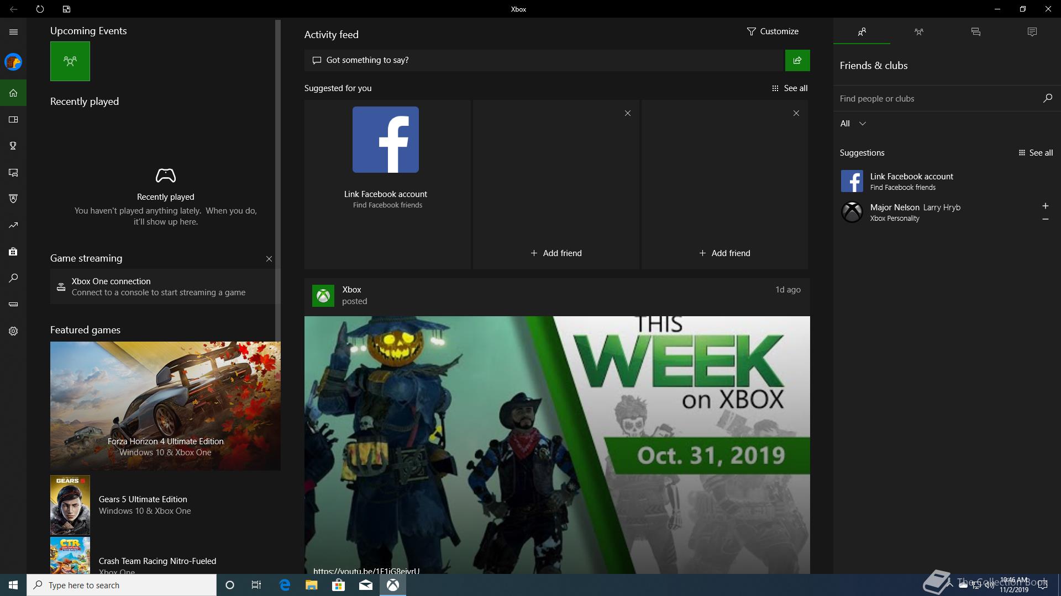Click the green share post button
This screenshot has width=1061, height=596.
tap(797, 60)
